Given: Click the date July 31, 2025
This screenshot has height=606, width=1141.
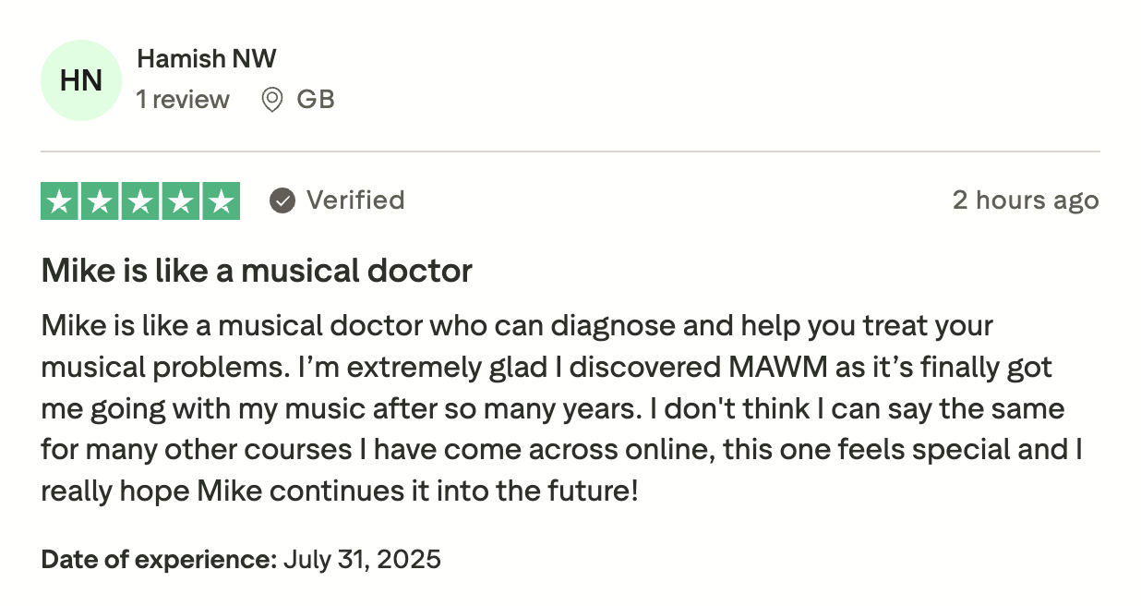Looking at the screenshot, I should tap(362, 559).
